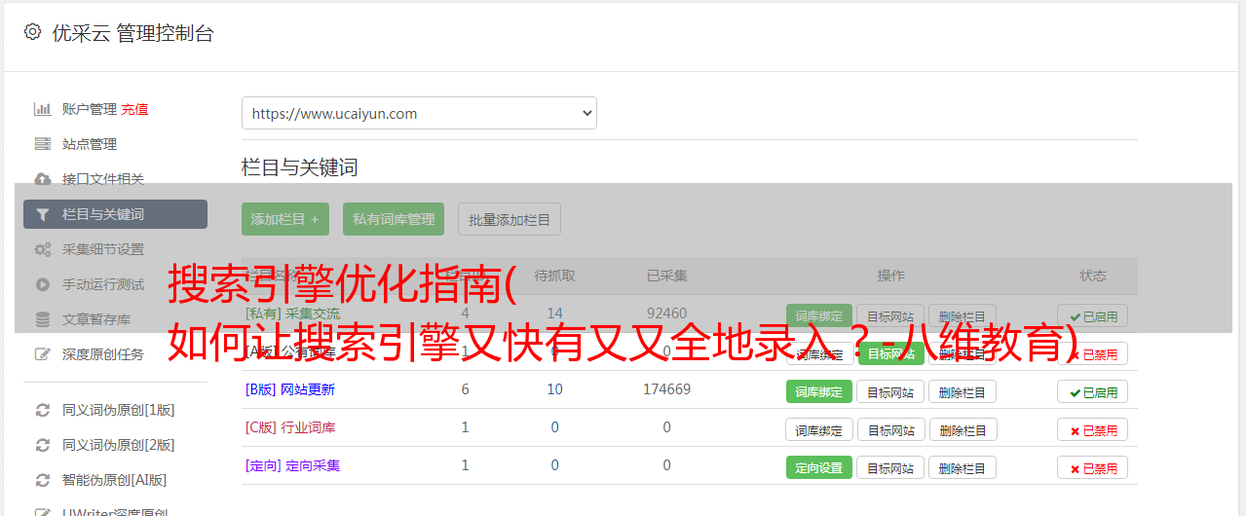The width and height of the screenshot is (1246, 516).
Task: Click 删除栏目 in the 网站更新 row
Action: point(963,391)
